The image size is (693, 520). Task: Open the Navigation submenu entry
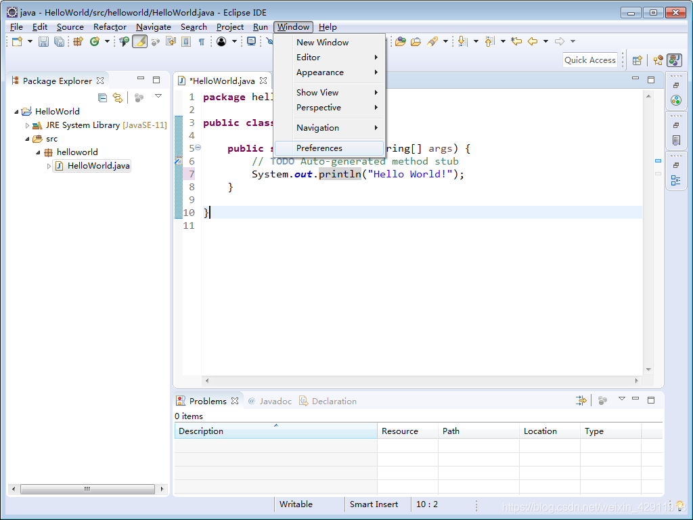(x=330, y=128)
